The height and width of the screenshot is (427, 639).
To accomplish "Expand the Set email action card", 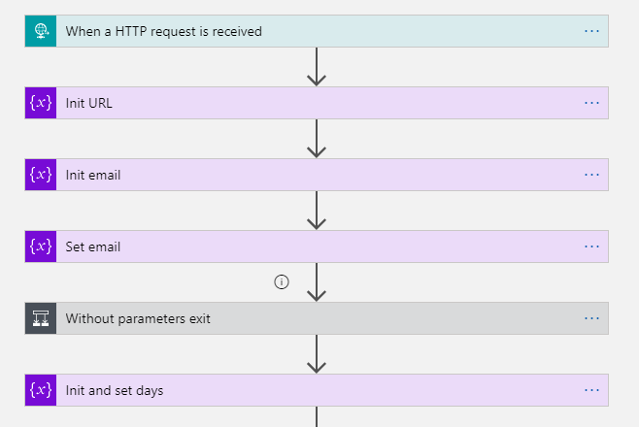I will [x=317, y=246].
